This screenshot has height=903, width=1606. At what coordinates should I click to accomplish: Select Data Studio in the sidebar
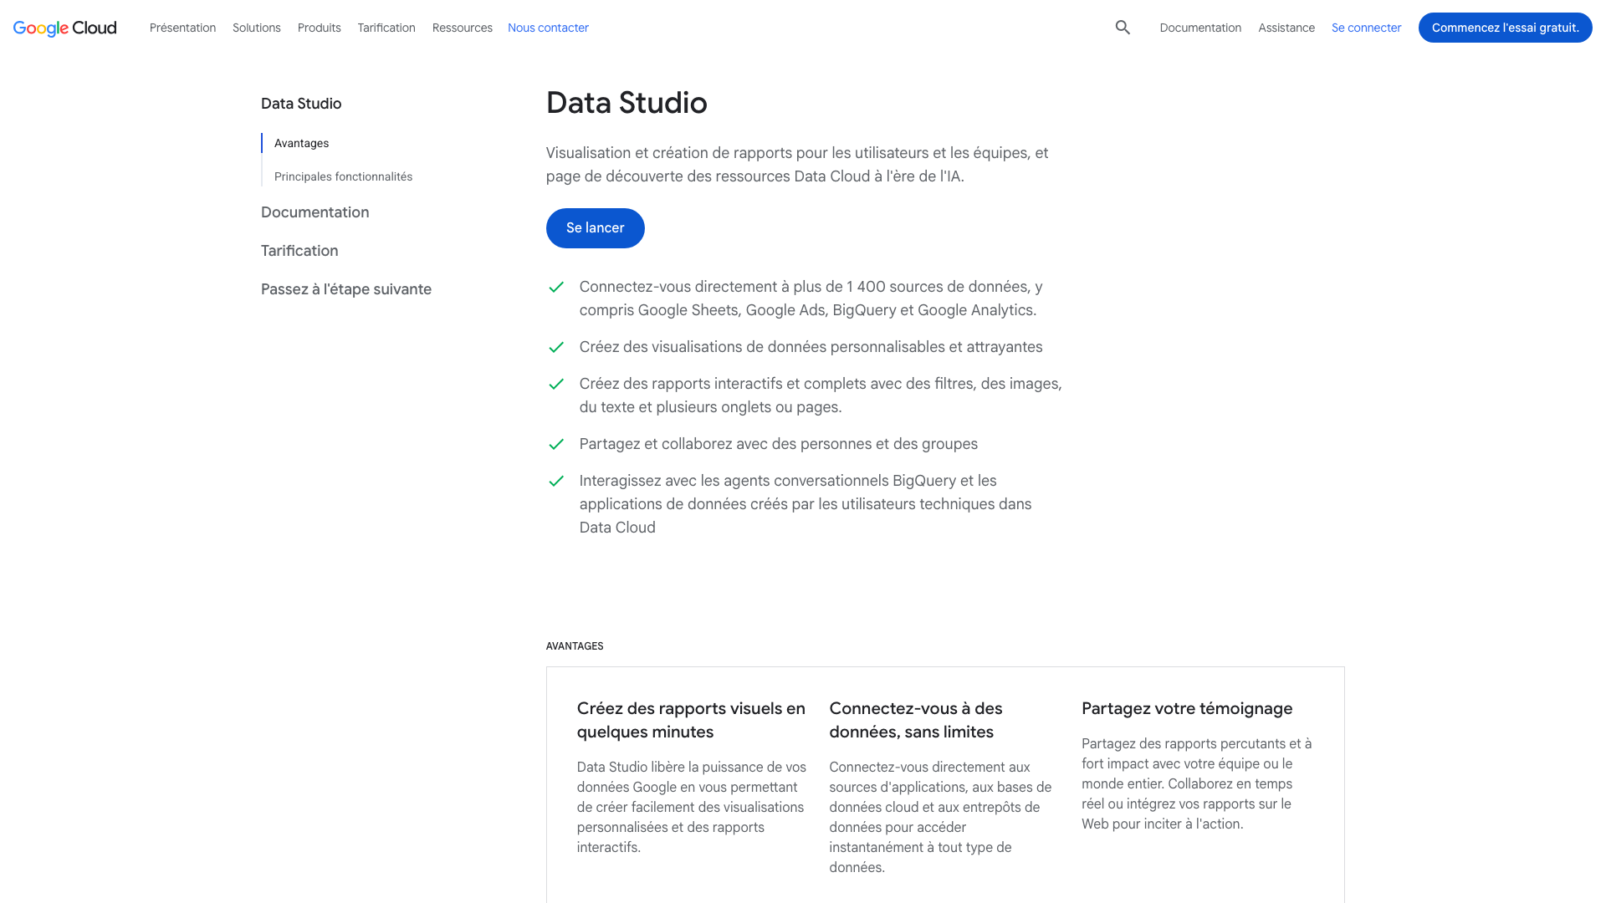(301, 104)
